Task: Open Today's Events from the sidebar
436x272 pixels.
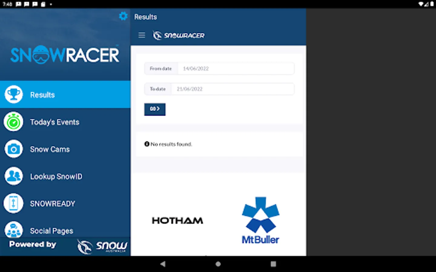Action: pos(65,122)
